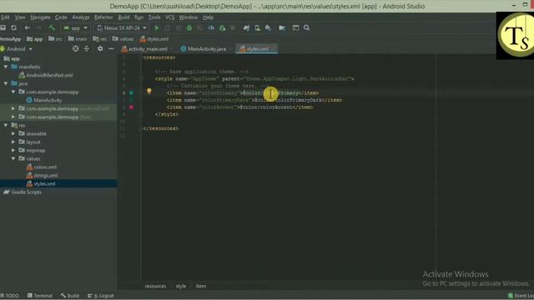Screen dimensions: 534x300
Task: Click the Collapse All icon in Project panel
Action: tap(87, 49)
